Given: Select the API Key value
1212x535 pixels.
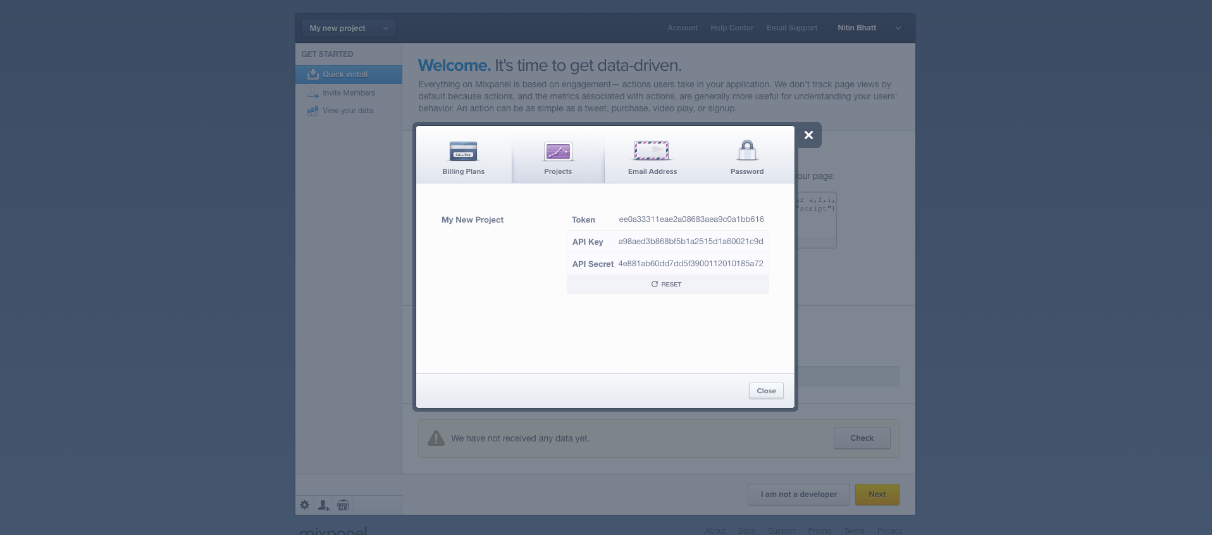Looking at the screenshot, I should [x=691, y=242].
